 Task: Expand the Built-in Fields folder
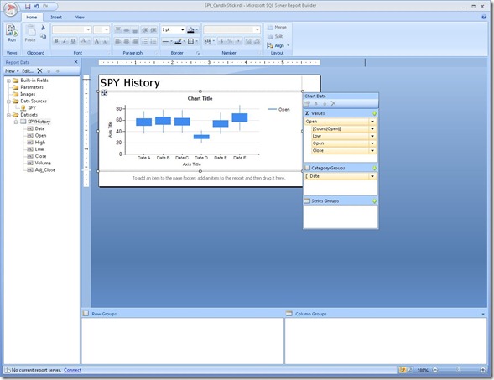tap(8, 81)
